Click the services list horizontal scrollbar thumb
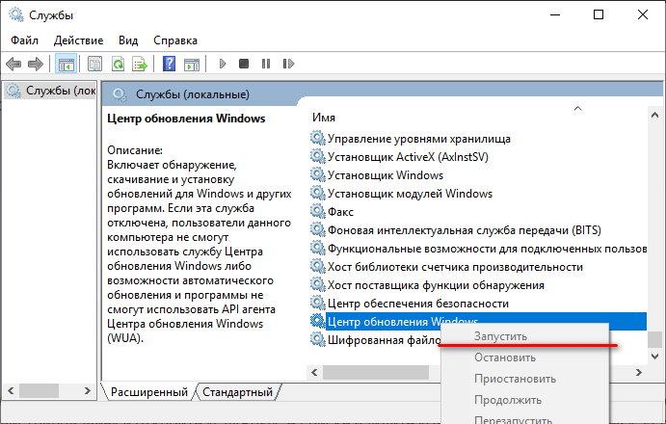Screen dimensions: 666x424 tap(376, 373)
